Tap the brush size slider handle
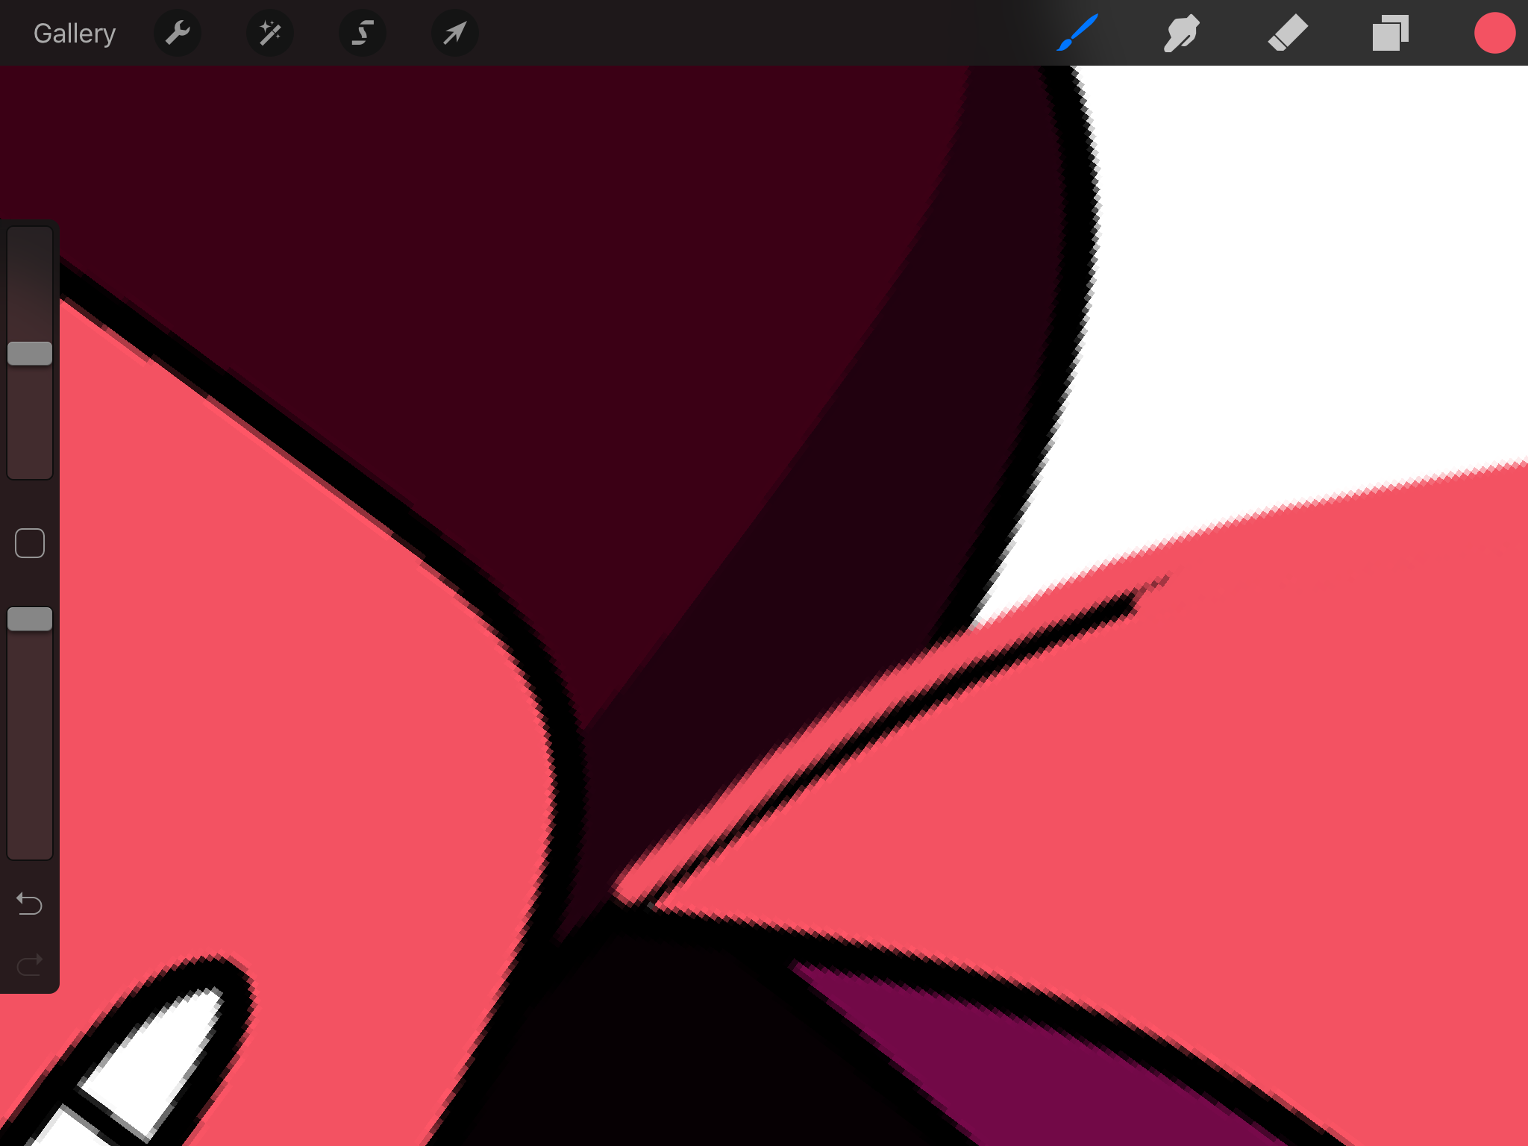This screenshot has width=1528, height=1146. 30,351
